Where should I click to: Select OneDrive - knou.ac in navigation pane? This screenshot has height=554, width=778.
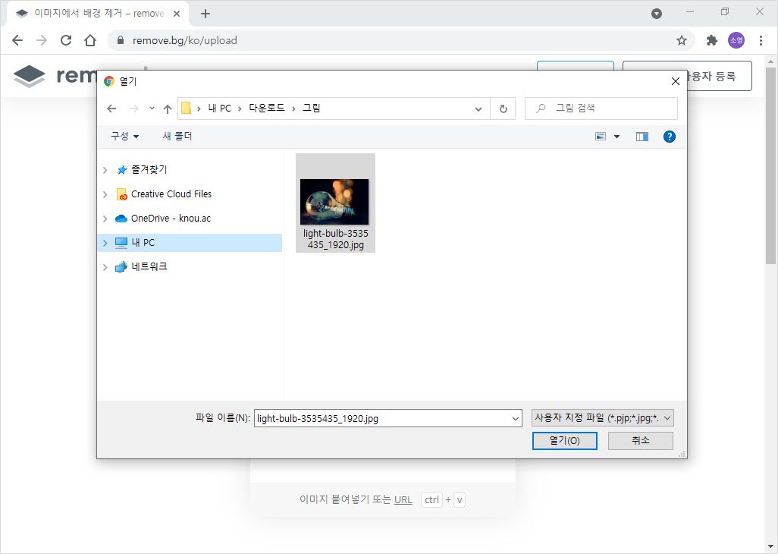(171, 219)
